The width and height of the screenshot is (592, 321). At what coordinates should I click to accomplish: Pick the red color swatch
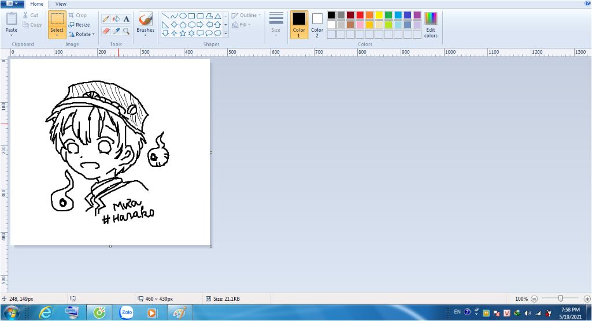[360, 15]
